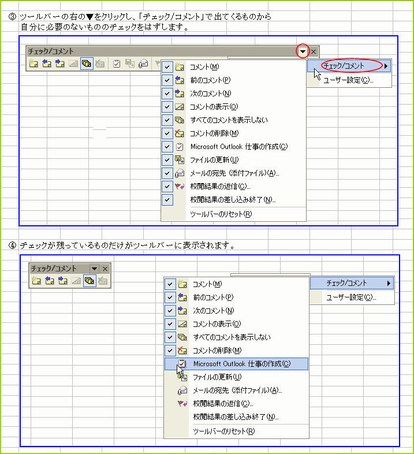Click compact チェック/コメント toolbar title text
The image size is (414, 454).
coord(54,269)
